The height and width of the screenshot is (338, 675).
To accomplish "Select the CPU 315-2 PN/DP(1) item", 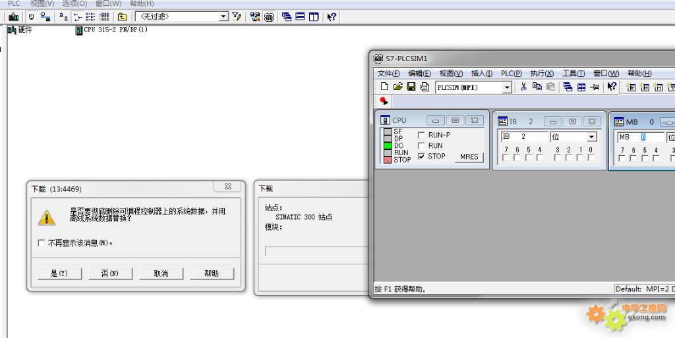I will pyautogui.click(x=111, y=30).
